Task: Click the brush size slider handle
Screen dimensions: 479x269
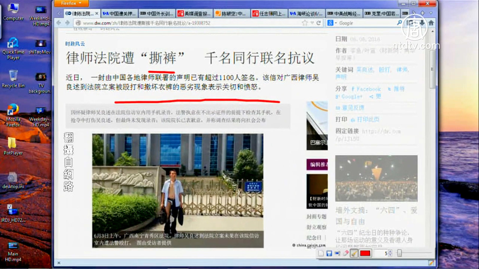Action: [x=399, y=253]
